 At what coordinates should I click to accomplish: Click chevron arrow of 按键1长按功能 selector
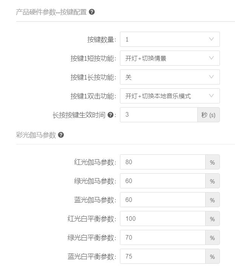pos(211,77)
